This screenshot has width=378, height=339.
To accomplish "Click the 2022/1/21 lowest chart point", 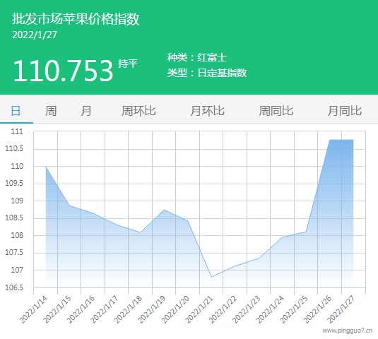I will coord(211,277).
